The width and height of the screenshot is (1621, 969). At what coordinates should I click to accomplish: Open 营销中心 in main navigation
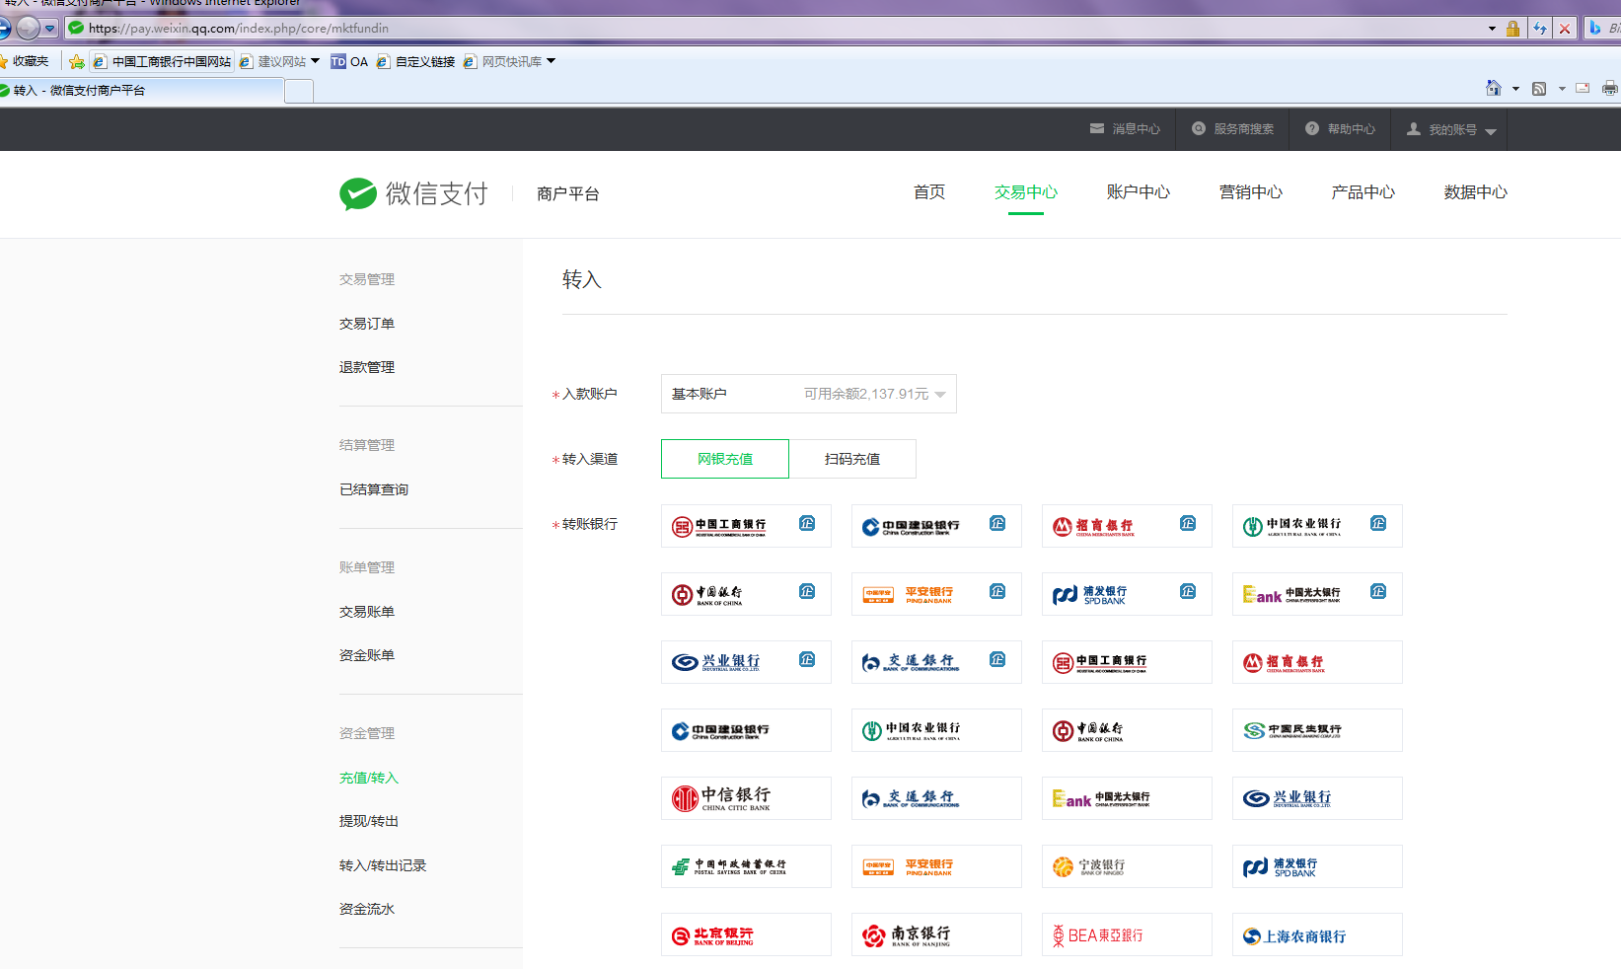(1251, 192)
